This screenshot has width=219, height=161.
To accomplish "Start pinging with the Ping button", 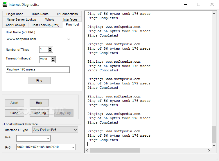I will click(x=39, y=81).
